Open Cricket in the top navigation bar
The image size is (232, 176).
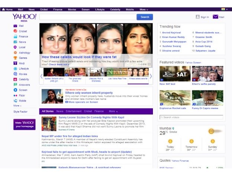[44, 10]
